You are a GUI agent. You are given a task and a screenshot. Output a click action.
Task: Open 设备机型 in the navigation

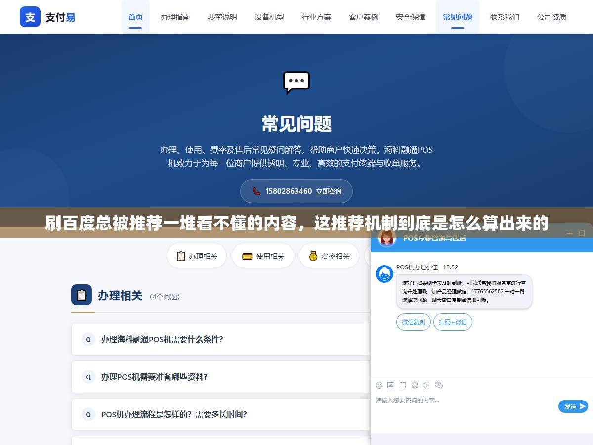(x=269, y=17)
